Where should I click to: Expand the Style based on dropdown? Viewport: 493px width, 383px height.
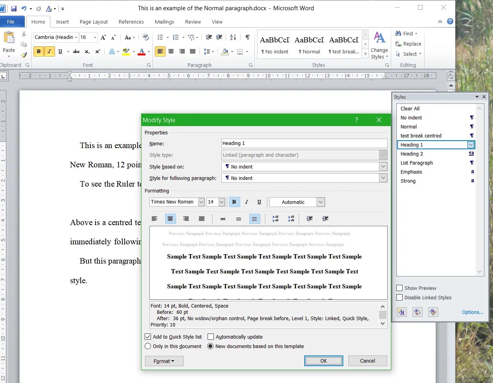pyautogui.click(x=383, y=167)
